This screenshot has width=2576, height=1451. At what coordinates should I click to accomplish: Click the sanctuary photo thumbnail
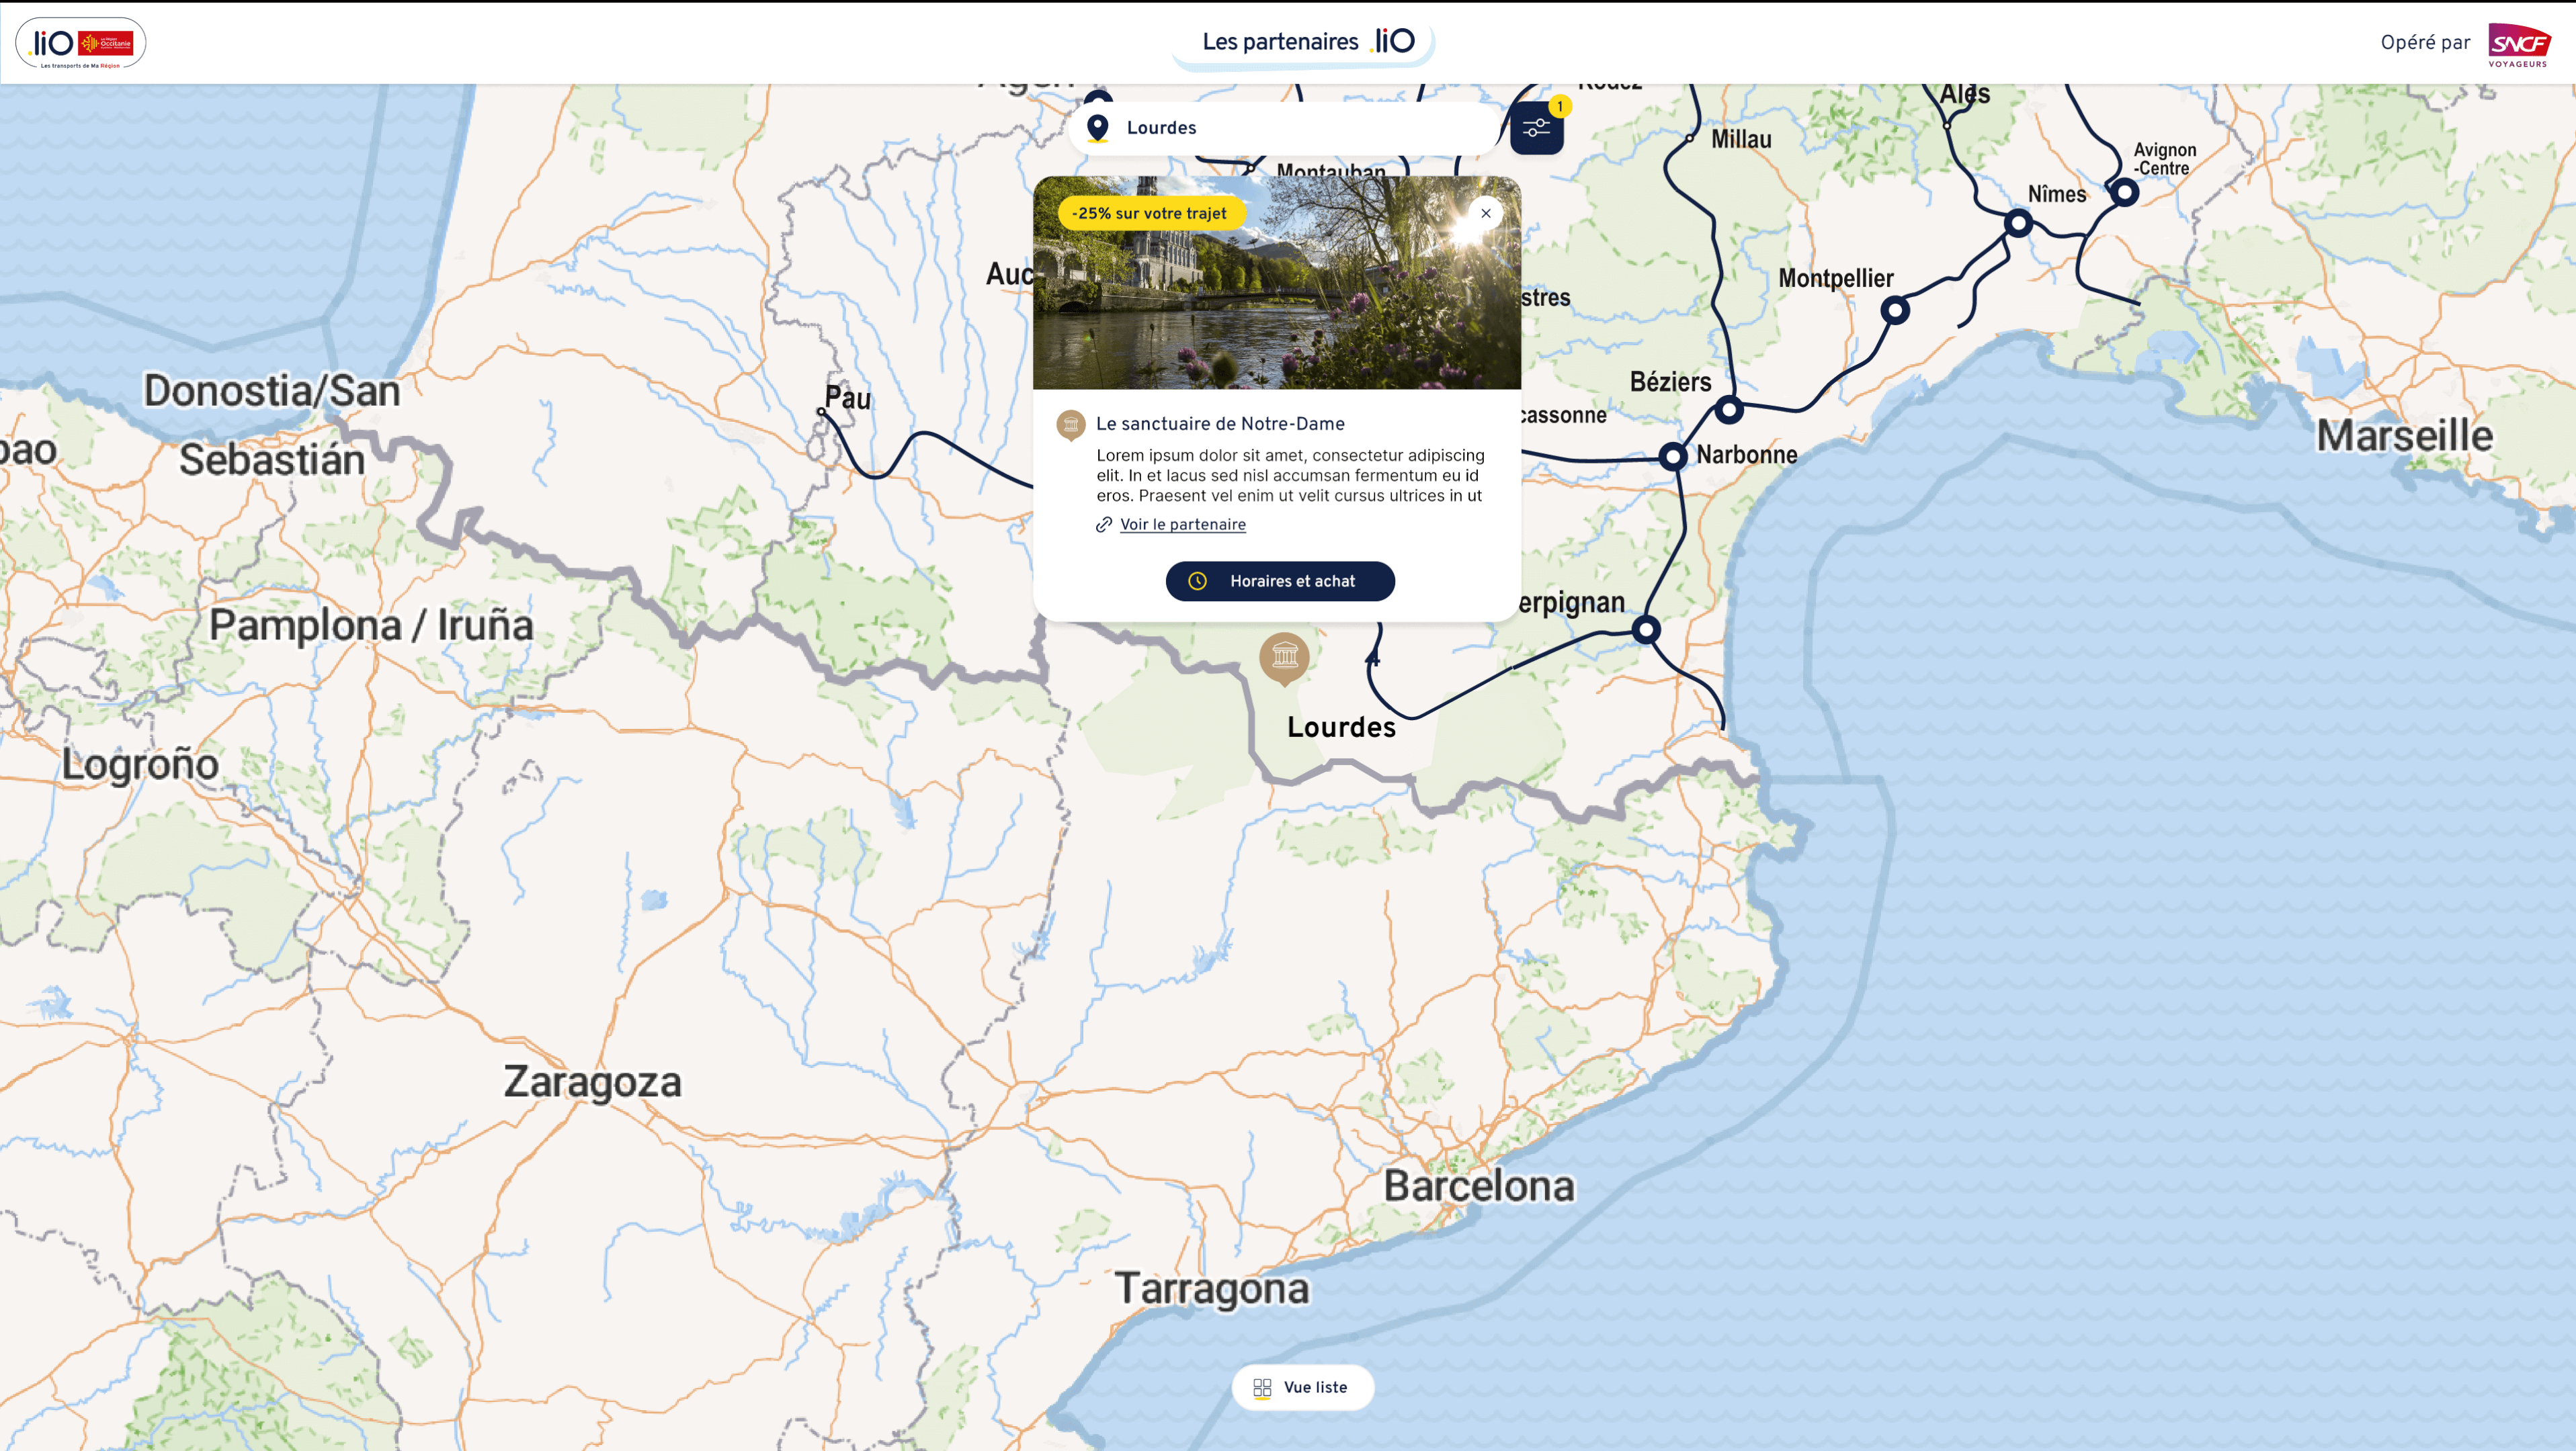tap(1276, 300)
